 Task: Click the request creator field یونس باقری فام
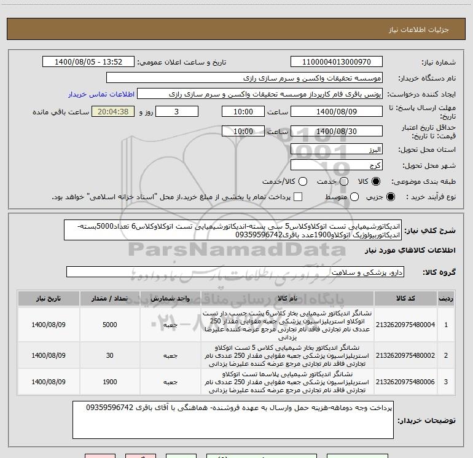(x=260, y=94)
